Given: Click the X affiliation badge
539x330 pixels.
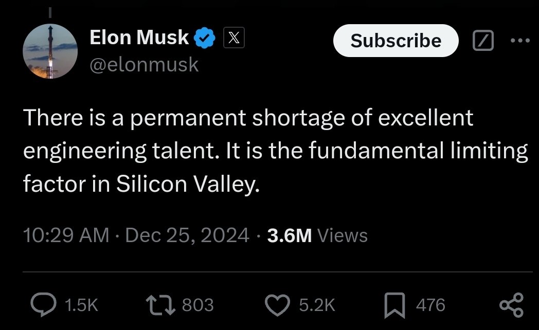Looking at the screenshot, I should click(234, 38).
